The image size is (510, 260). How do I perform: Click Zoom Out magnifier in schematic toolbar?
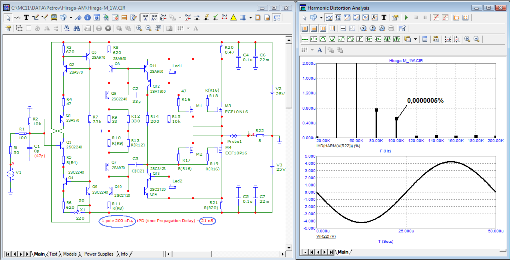tap(148, 28)
